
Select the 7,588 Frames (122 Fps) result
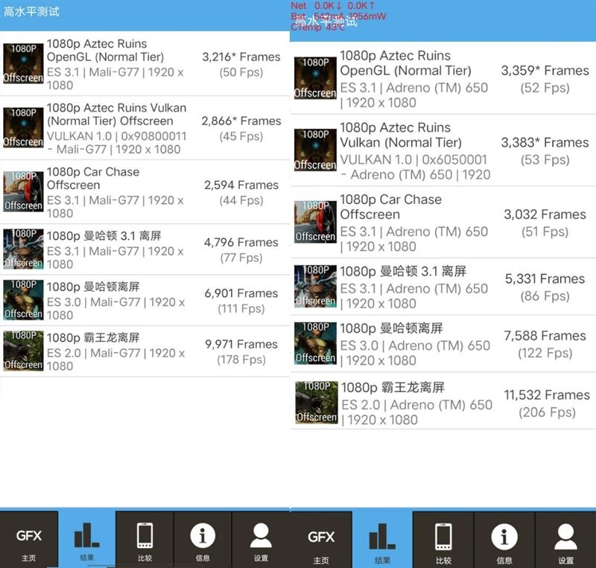click(x=545, y=344)
